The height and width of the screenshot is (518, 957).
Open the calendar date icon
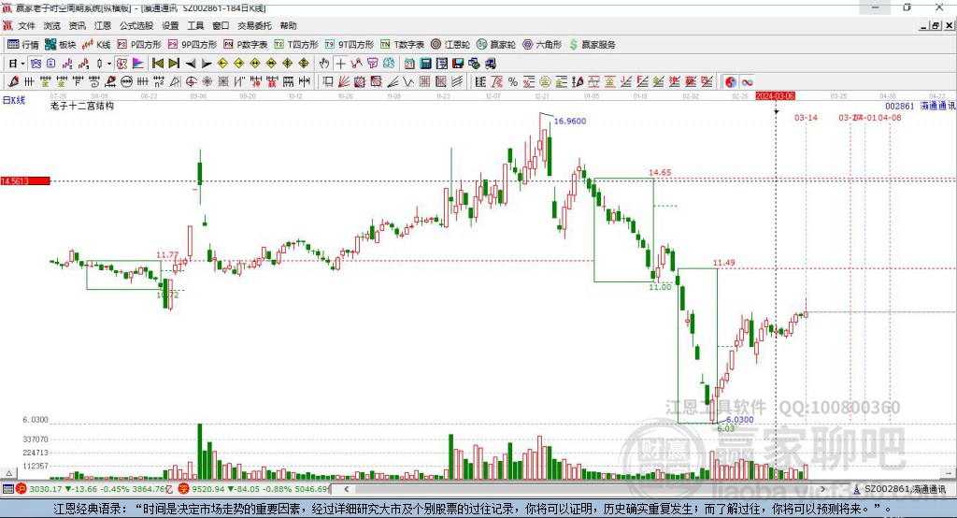(x=409, y=64)
